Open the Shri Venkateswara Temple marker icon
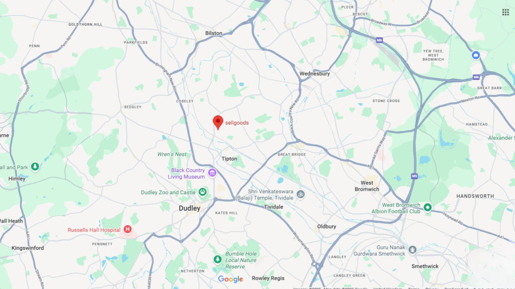Screen dimensions: 515x289 point(300,194)
